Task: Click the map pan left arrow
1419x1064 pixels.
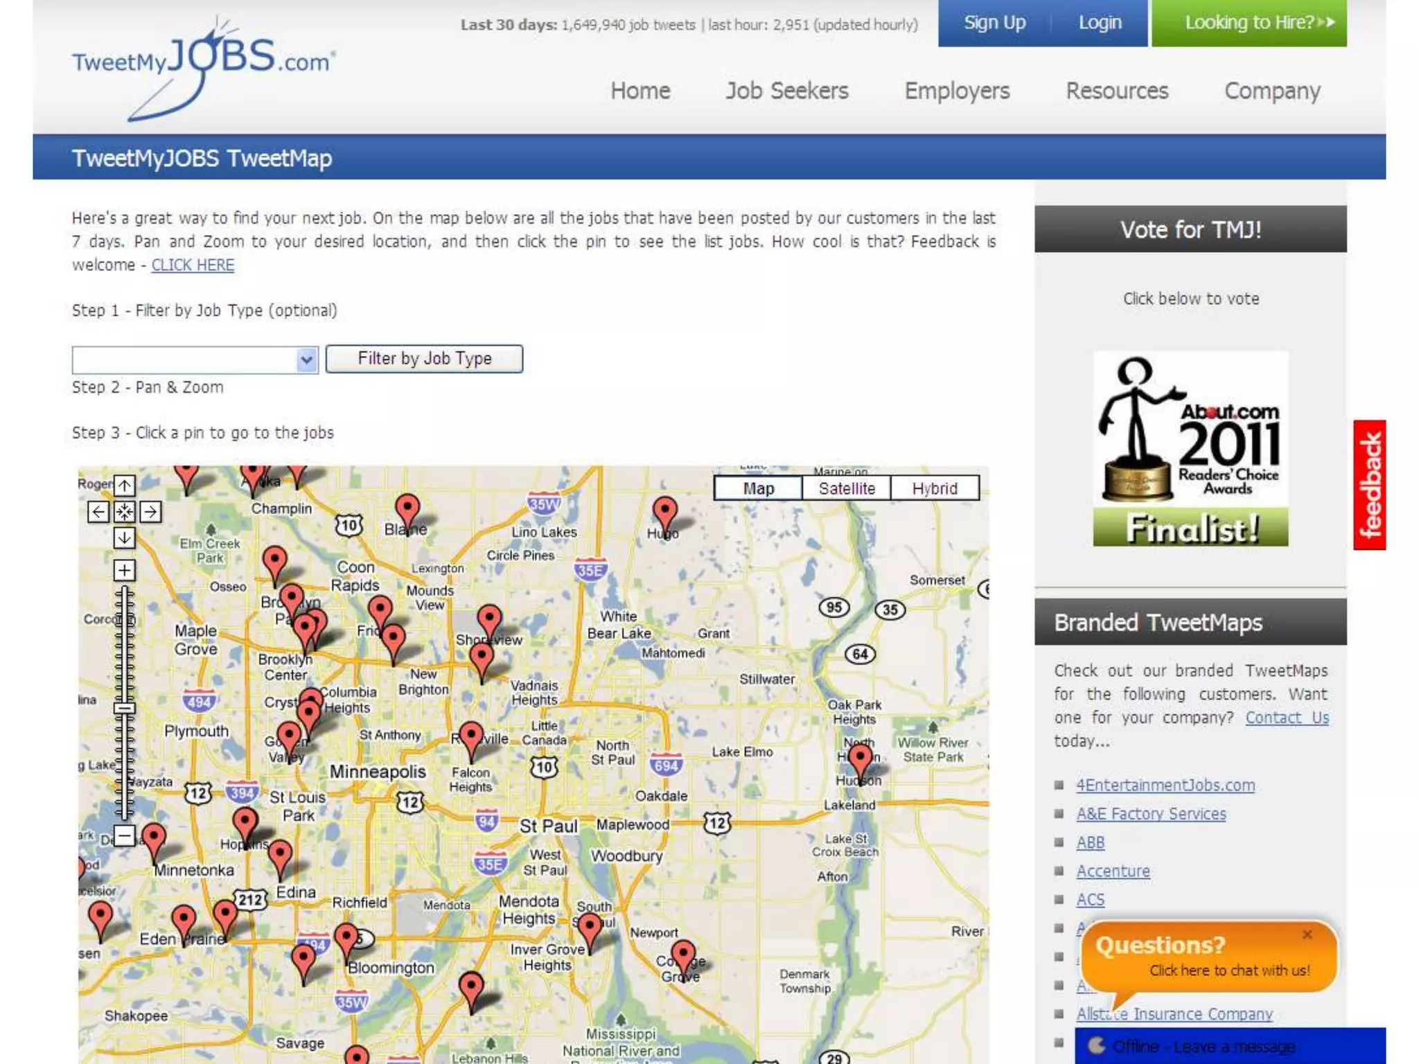Action: (98, 512)
